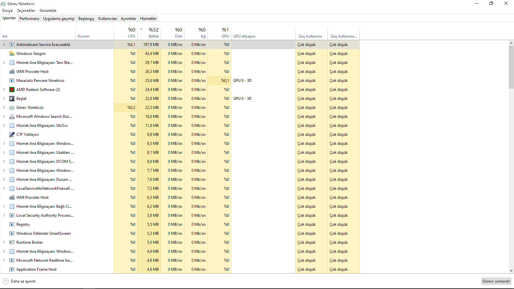
Task: Click the Görevi sonlandır button
Action: pos(496,281)
